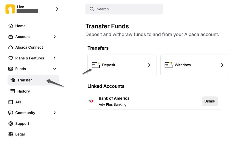Open the Funds menu item
The image size is (251, 143).
point(20,69)
